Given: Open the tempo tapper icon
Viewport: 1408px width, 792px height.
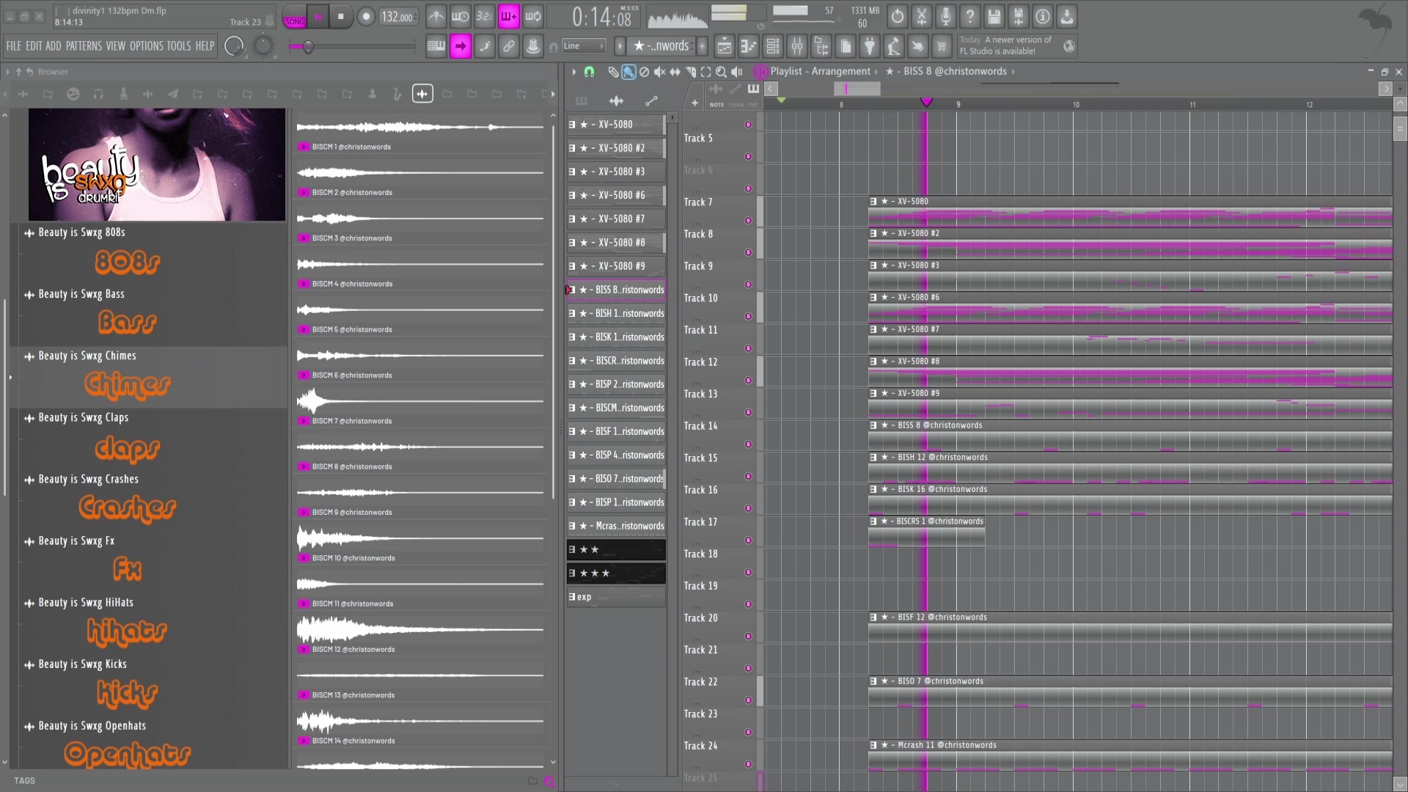Looking at the screenshot, I should [x=893, y=47].
